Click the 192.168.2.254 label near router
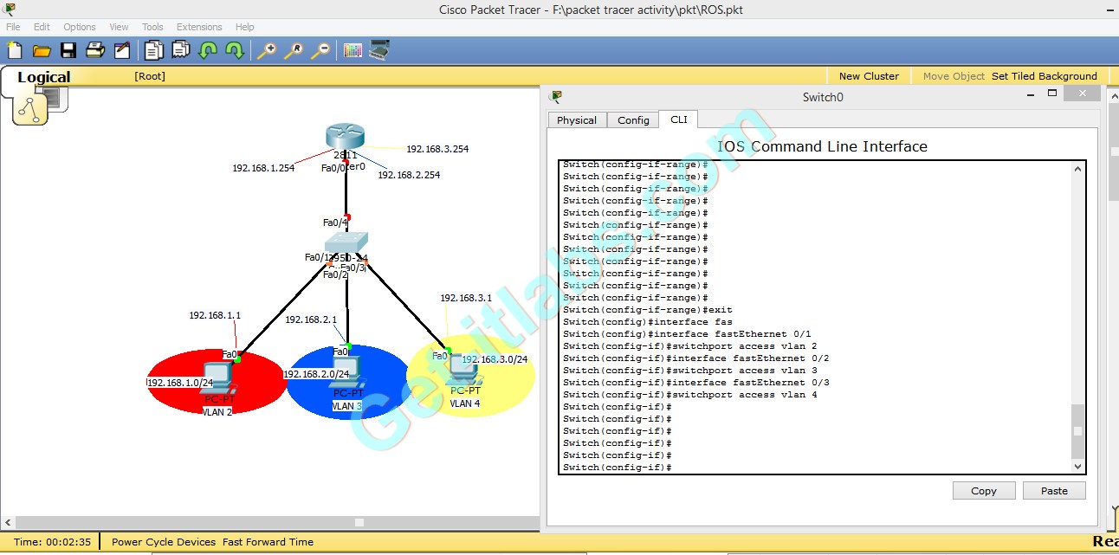Viewport: 1119px width, 555px height. pos(409,175)
